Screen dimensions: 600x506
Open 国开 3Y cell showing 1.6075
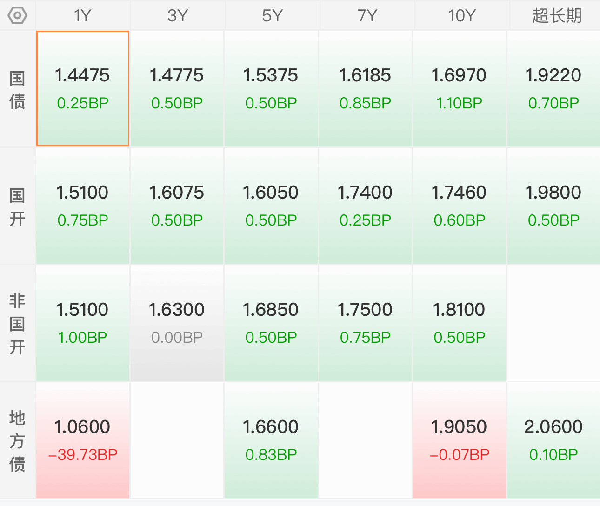point(177,206)
